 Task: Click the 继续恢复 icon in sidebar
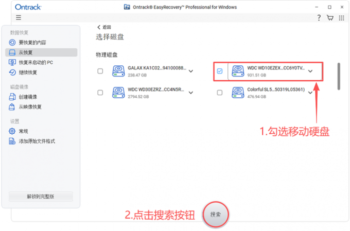click(x=12, y=73)
